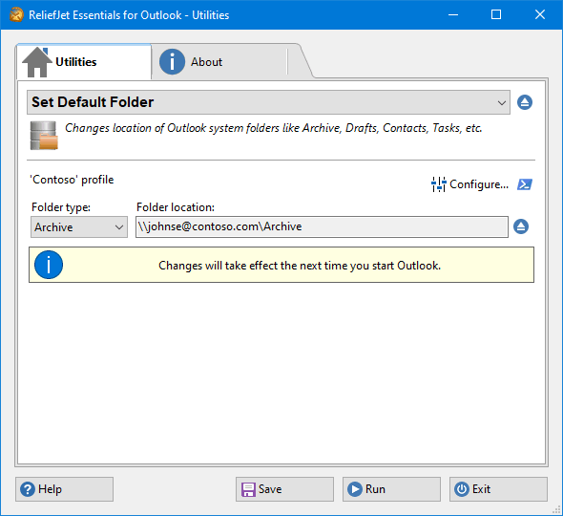The width and height of the screenshot is (563, 516).
Task: Select the Utilities tab
Action: pos(84,62)
